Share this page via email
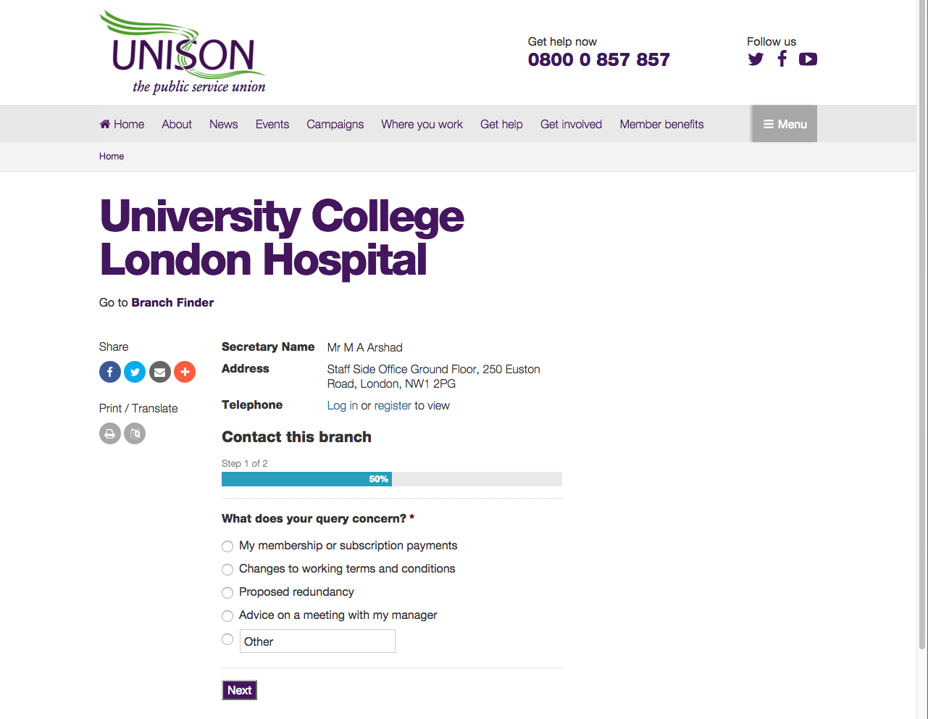 click(x=159, y=372)
